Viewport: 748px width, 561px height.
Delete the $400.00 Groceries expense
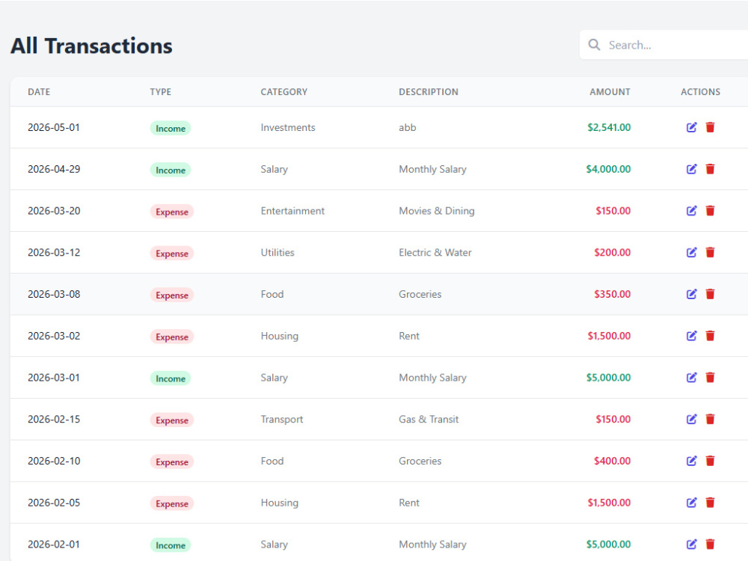click(x=710, y=461)
